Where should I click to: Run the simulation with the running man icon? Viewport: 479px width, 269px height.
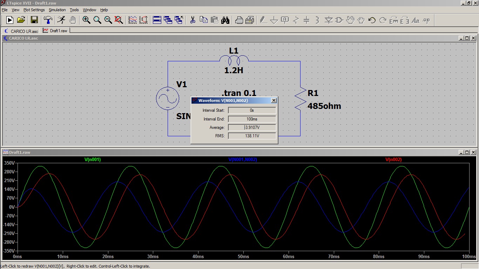click(61, 20)
